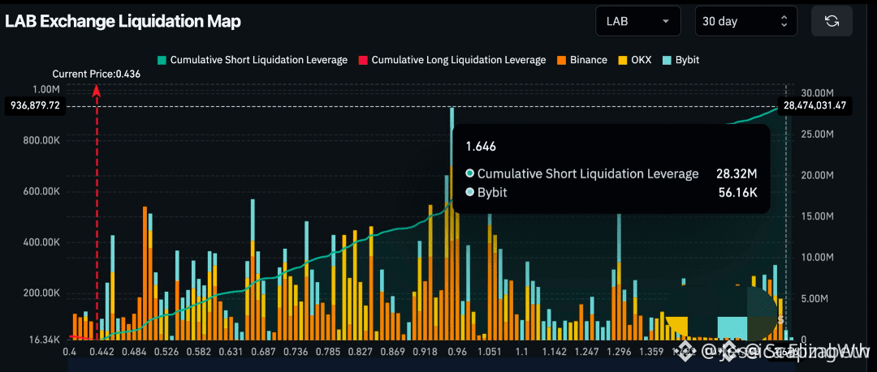877x372 pixels.
Task: Click the 28.32M value in tooltip
Action: pos(737,173)
